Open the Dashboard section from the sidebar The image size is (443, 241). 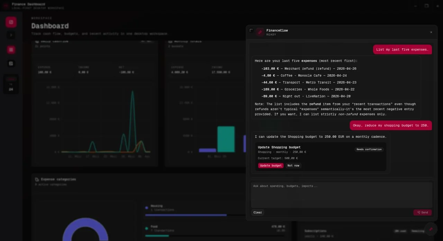click(11, 22)
